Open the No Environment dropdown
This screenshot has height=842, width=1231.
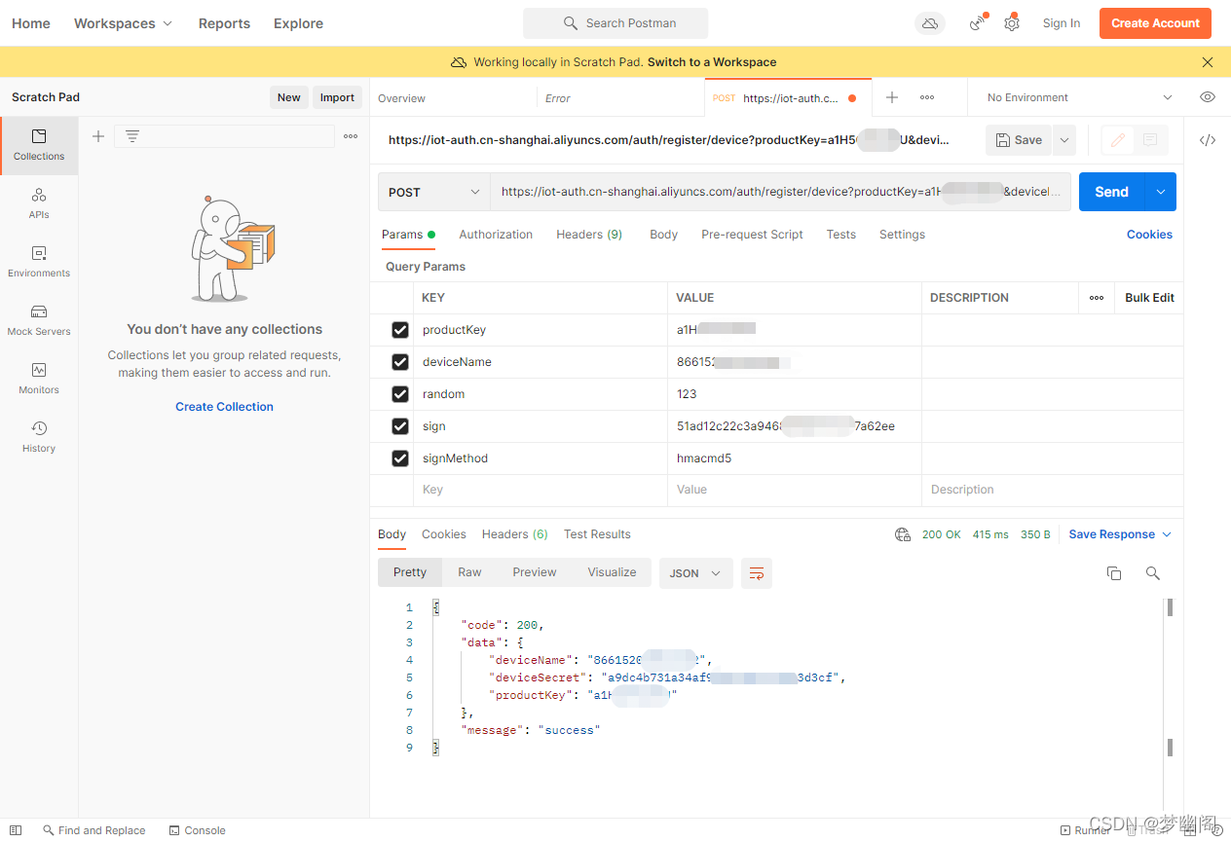[1079, 97]
